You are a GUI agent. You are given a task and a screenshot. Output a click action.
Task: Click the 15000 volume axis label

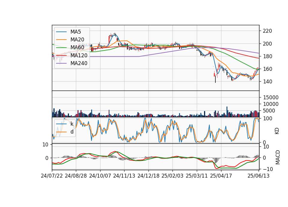coord(271,97)
